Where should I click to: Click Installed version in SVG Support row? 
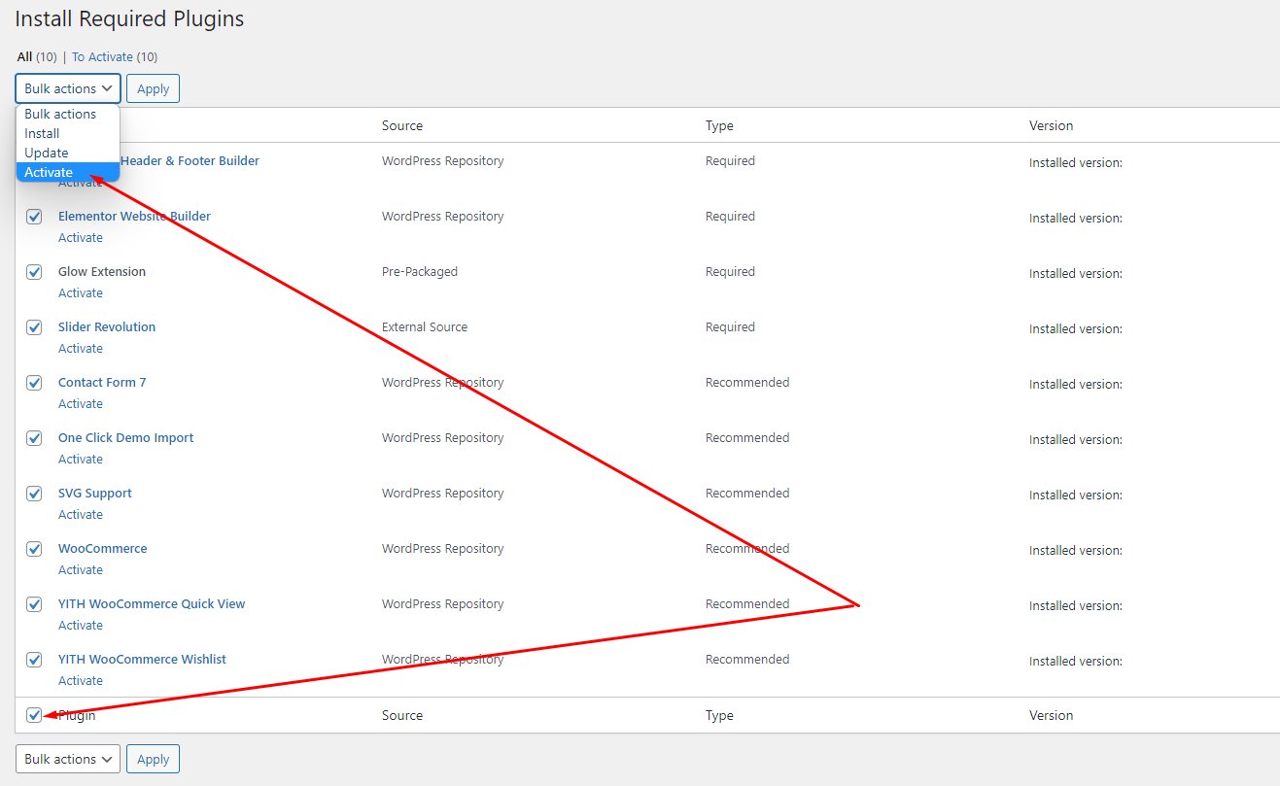coord(1076,495)
